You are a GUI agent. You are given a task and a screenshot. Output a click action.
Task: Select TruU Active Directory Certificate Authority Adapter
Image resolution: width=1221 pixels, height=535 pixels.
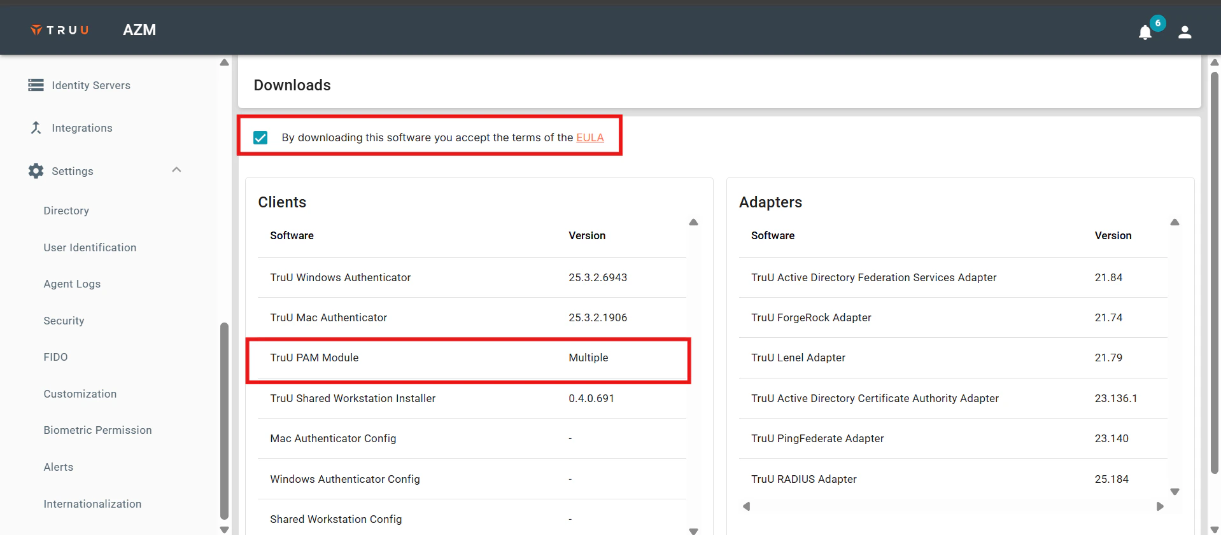tap(953, 398)
